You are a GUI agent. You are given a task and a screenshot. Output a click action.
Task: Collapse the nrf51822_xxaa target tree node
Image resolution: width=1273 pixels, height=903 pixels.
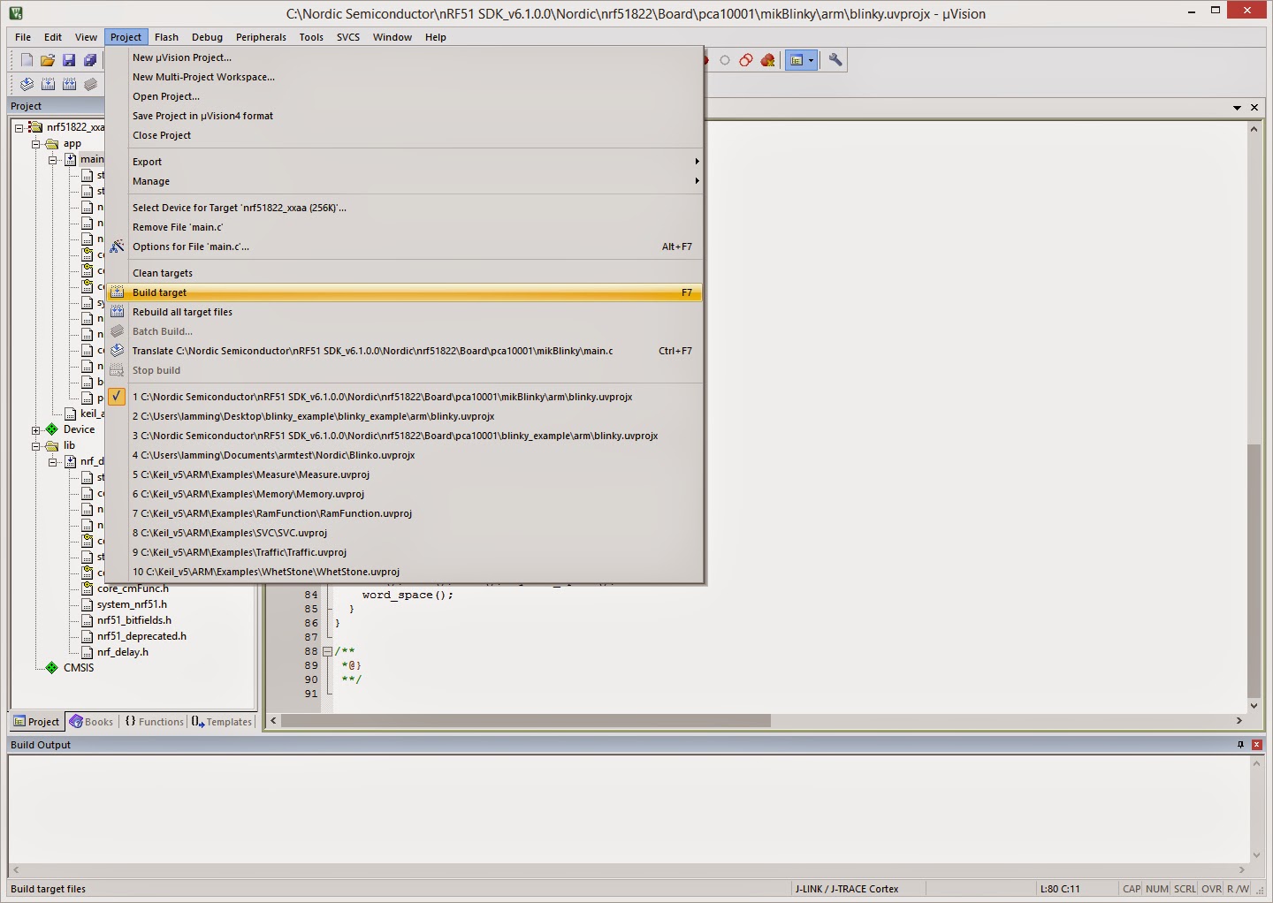point(19,127)
